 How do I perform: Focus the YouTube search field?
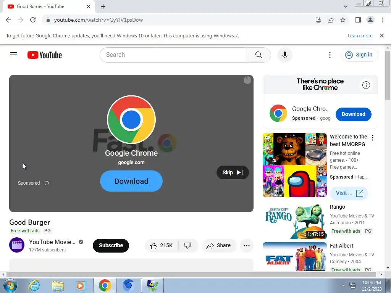(173, 55)
